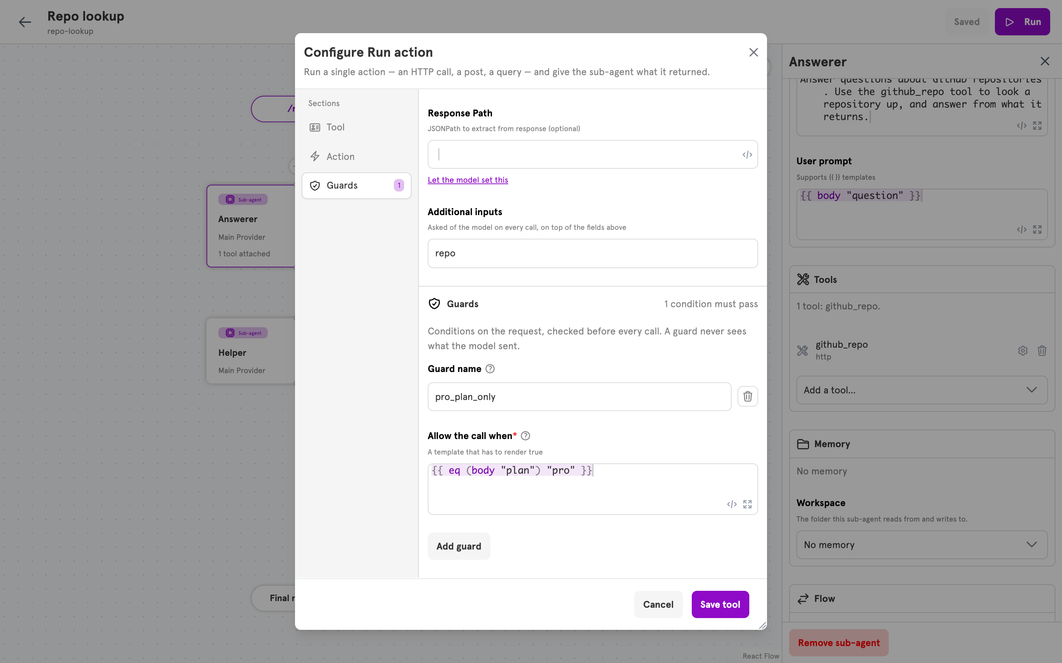Toggle code view in guard condition editor

pyautogui.click(x=732, y=504)
